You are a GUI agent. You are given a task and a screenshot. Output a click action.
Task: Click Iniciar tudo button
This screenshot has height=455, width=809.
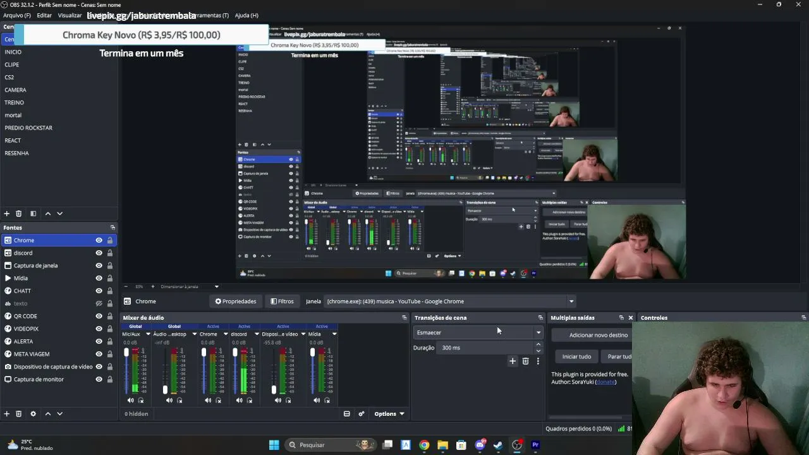coord(576,356)
